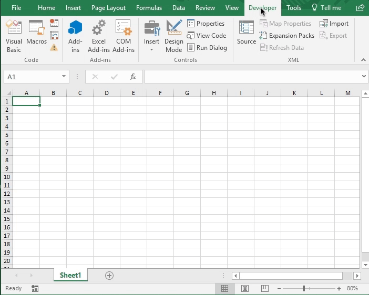Switch to the Insert ribbon tab
Screen dimensions: 369x295
[73, 8]
